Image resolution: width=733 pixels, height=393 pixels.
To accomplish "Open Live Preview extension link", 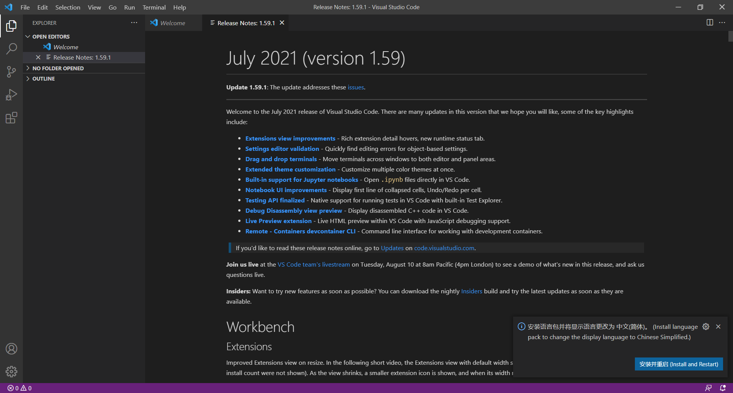I will point(278,221).
